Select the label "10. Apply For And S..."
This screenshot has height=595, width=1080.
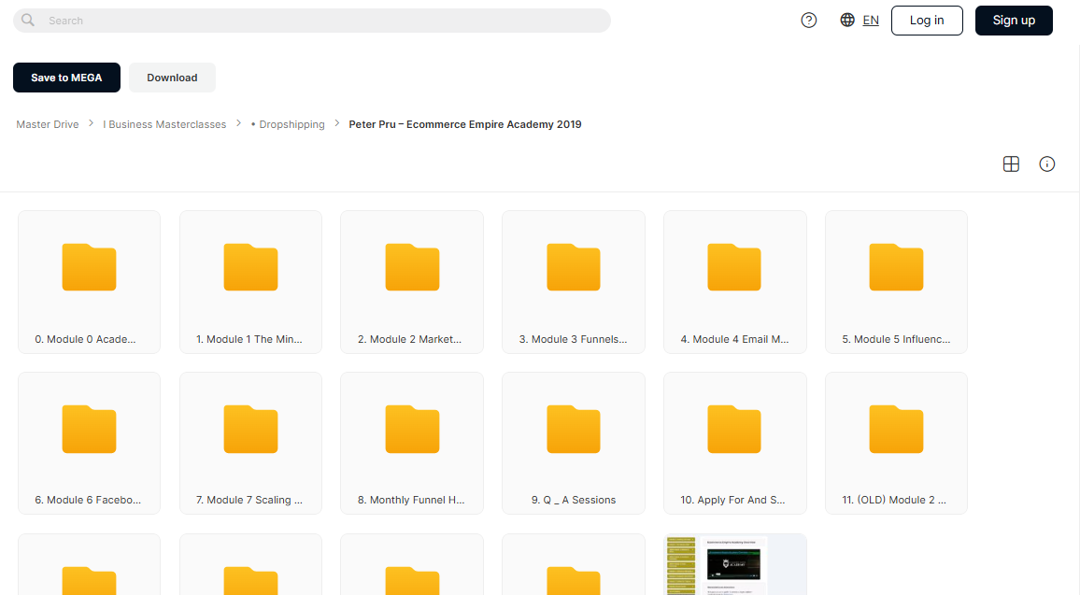click(732, 500)
